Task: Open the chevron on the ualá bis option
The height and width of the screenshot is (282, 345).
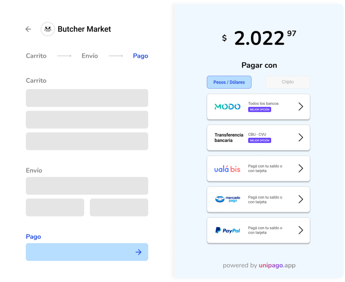Action: tap(301, 168)
